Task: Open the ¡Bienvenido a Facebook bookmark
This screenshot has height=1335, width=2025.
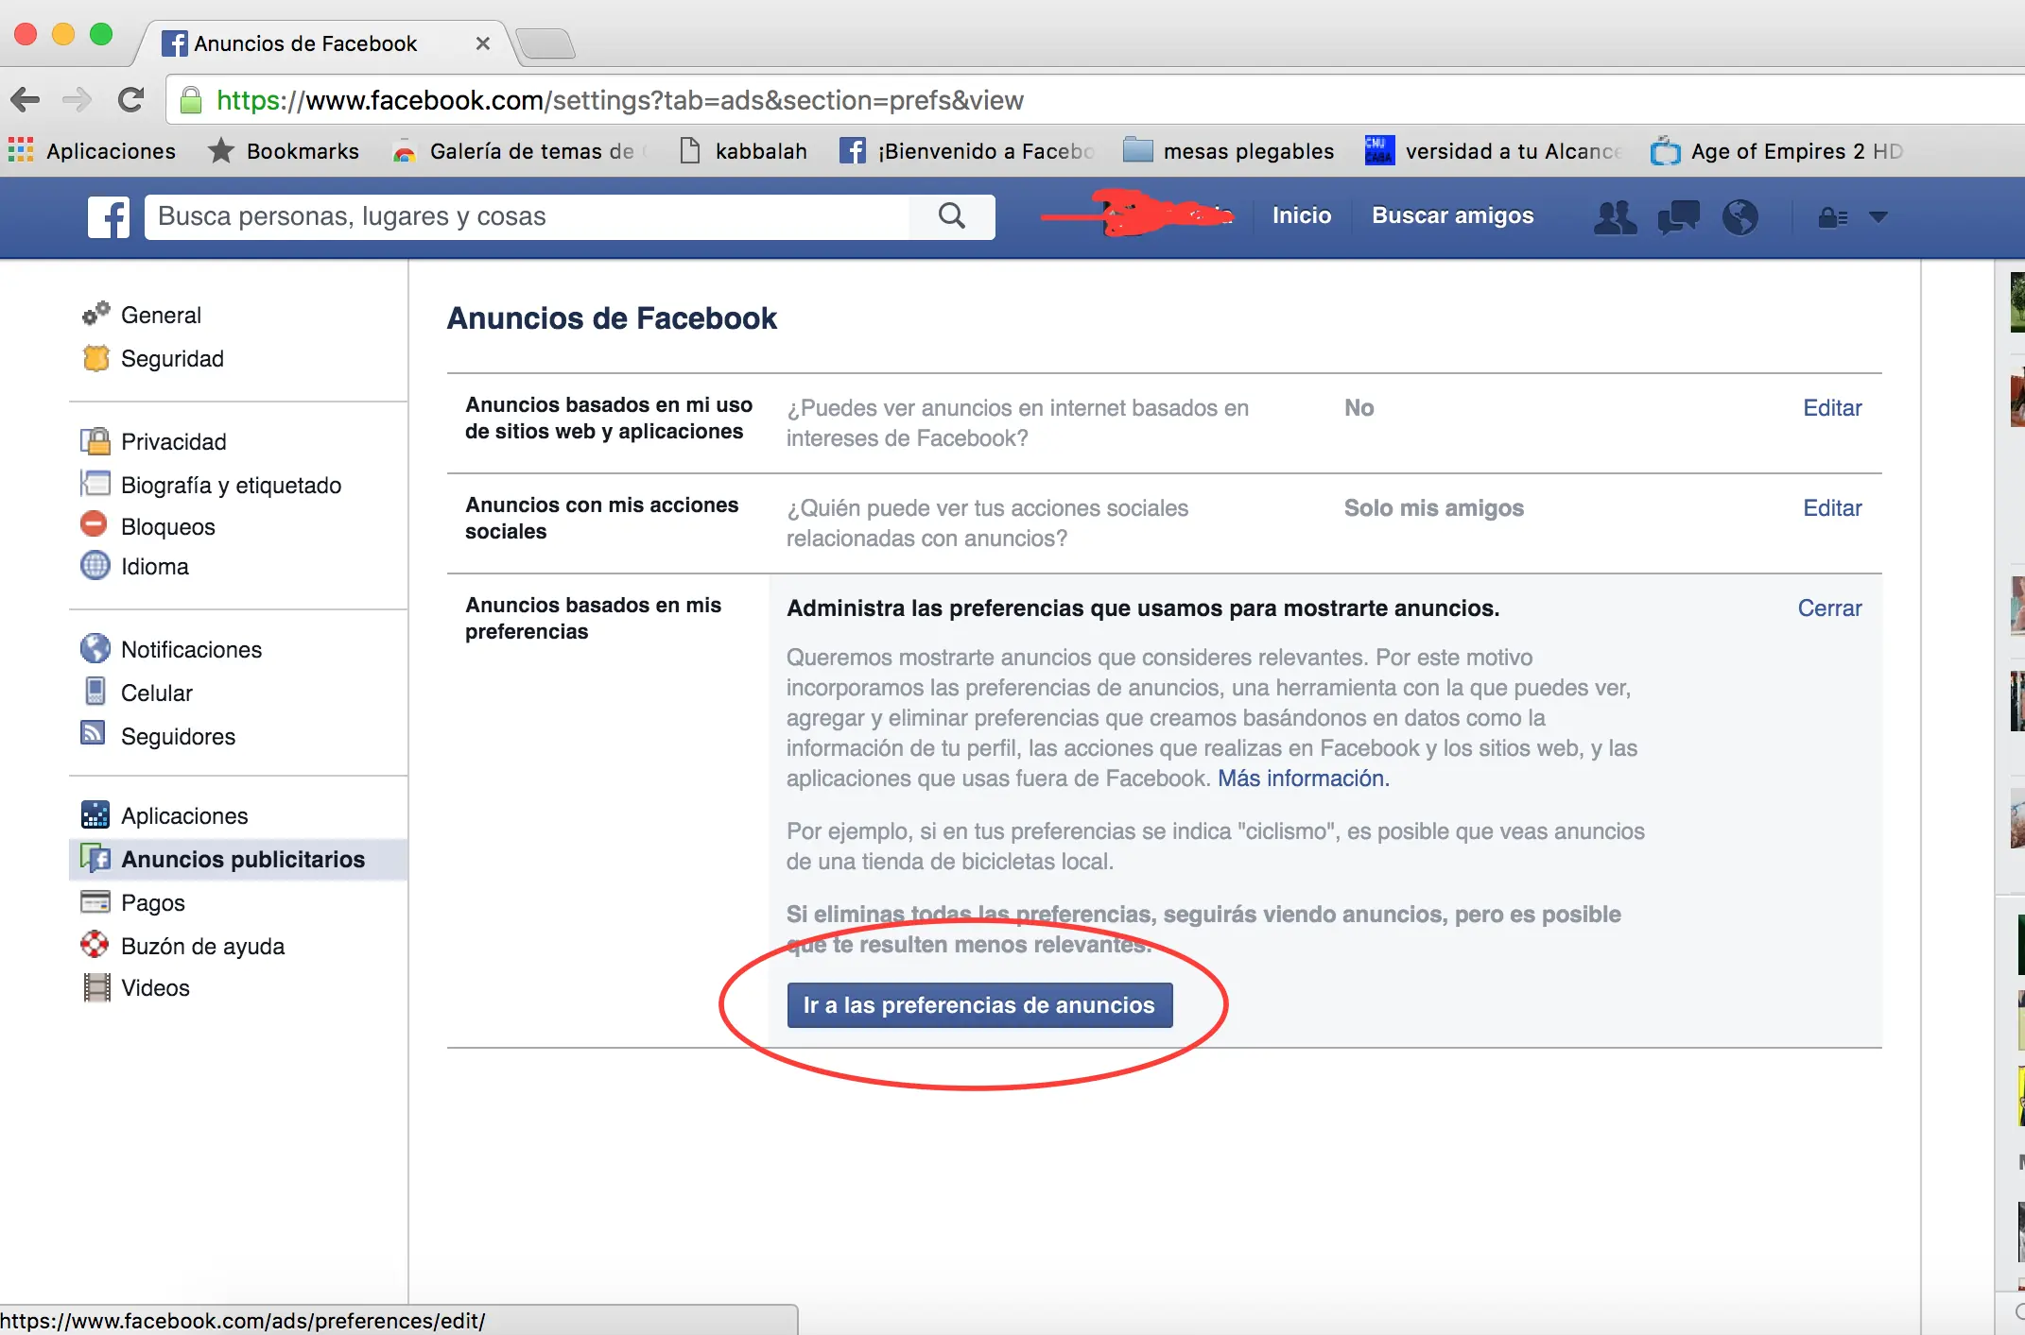Action: (x=966, y=151)
